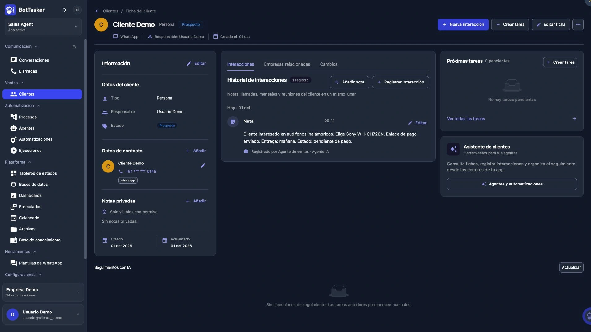Viewport: 591px width, 332px height.
Task: Collapse the Automatizacion section
Action: (22, 106)
